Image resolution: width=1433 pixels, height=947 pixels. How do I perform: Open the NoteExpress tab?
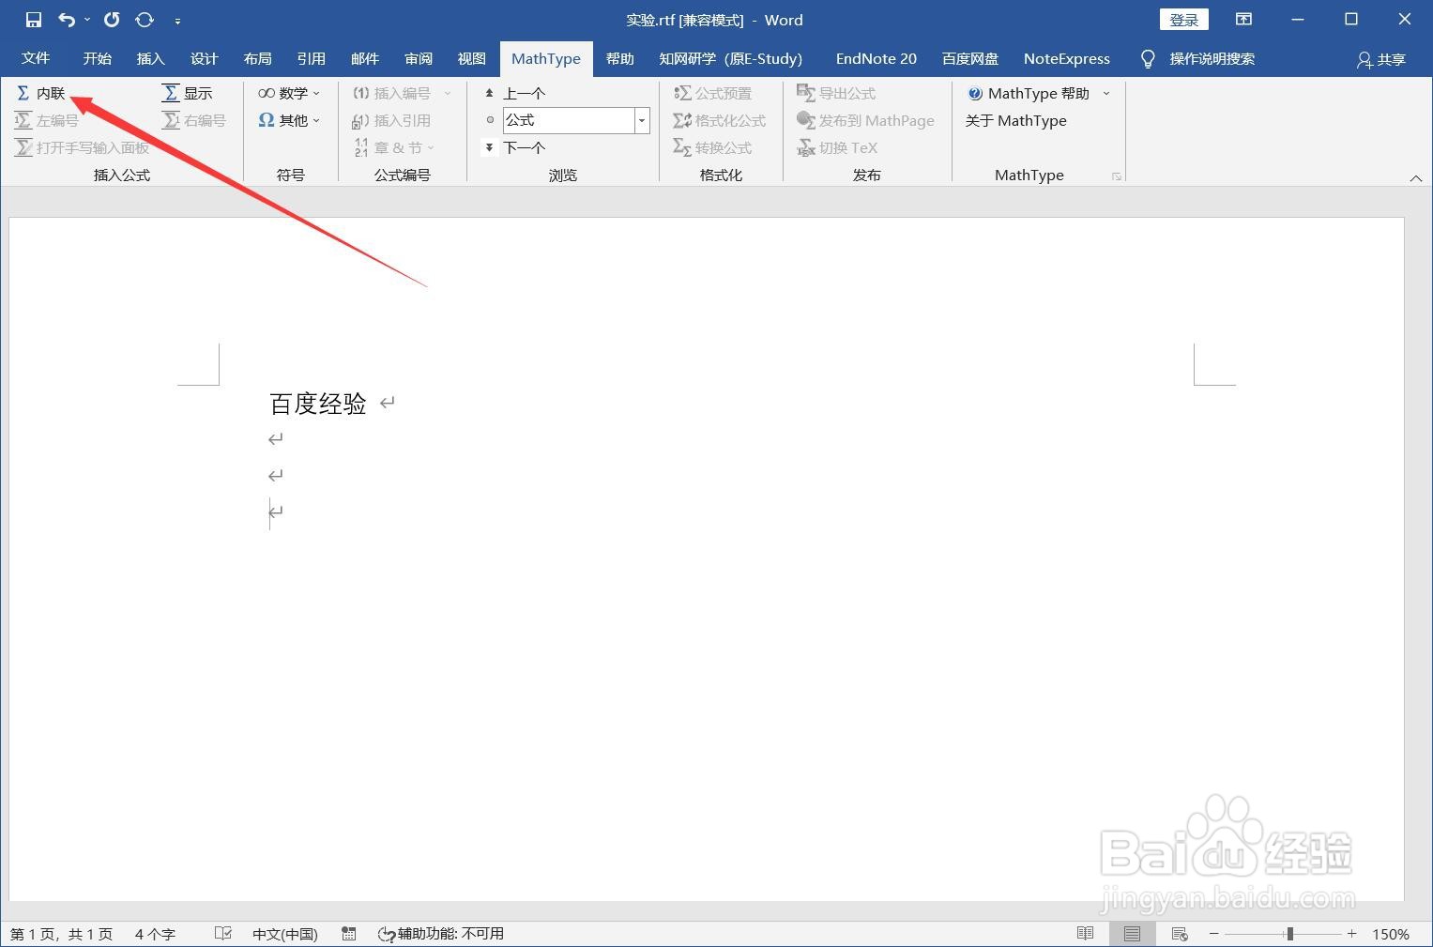click(1066, 58)
